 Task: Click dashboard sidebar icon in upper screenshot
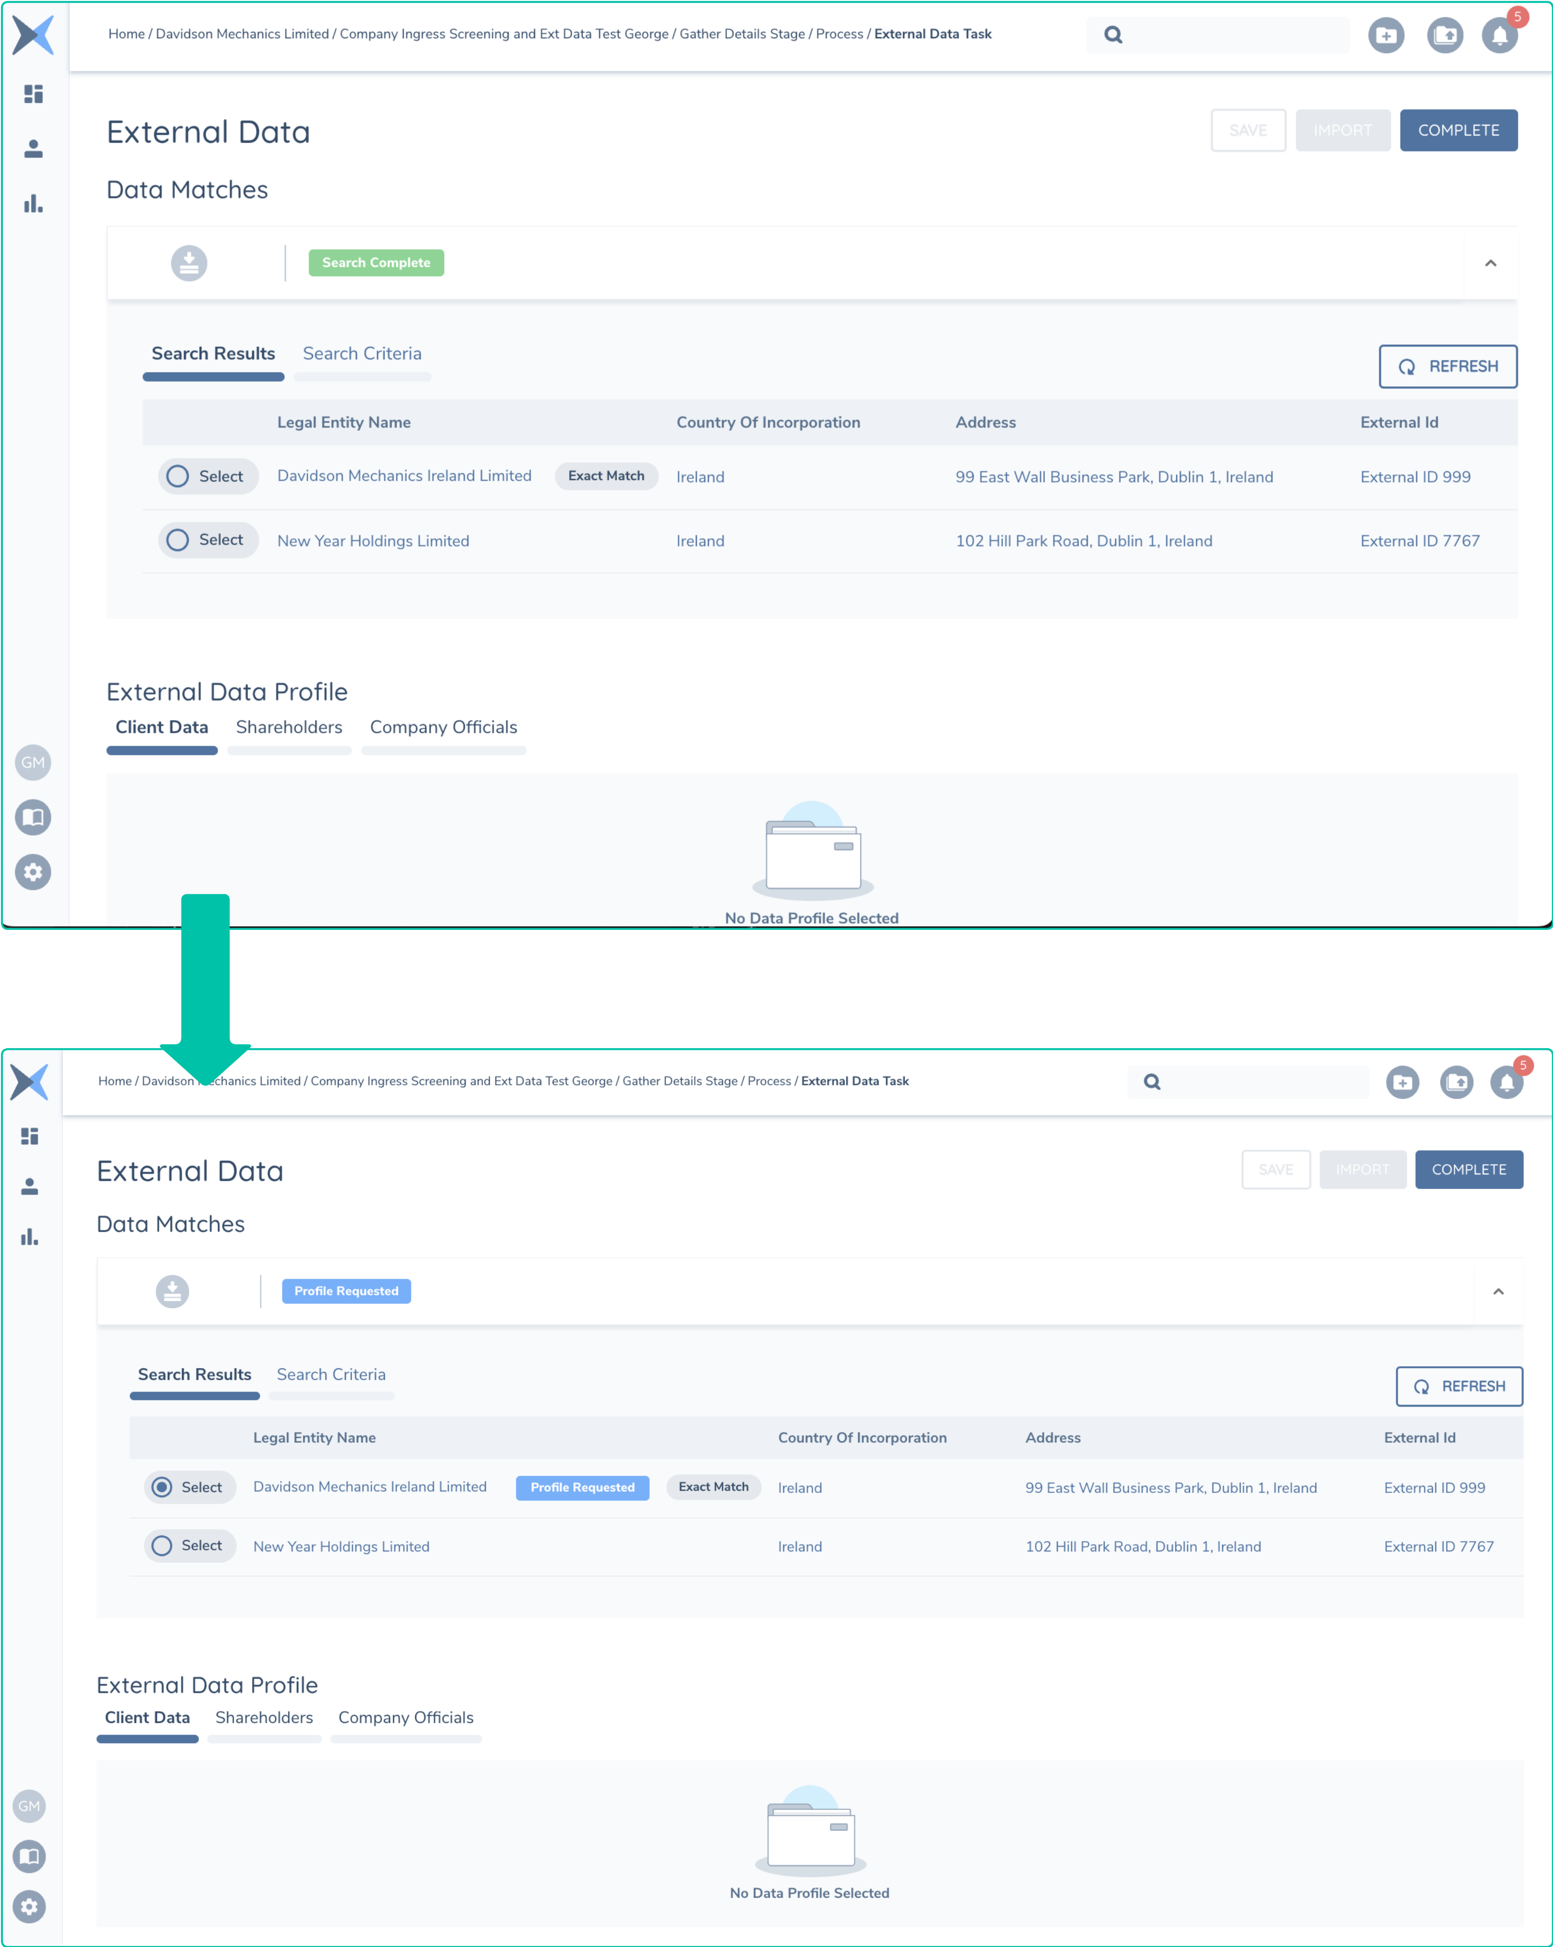(x=34, y=94)
